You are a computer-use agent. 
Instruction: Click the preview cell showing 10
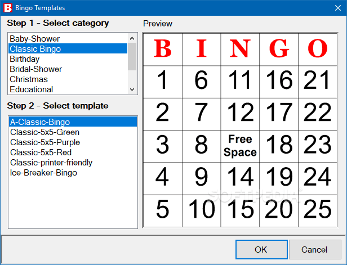202,211
